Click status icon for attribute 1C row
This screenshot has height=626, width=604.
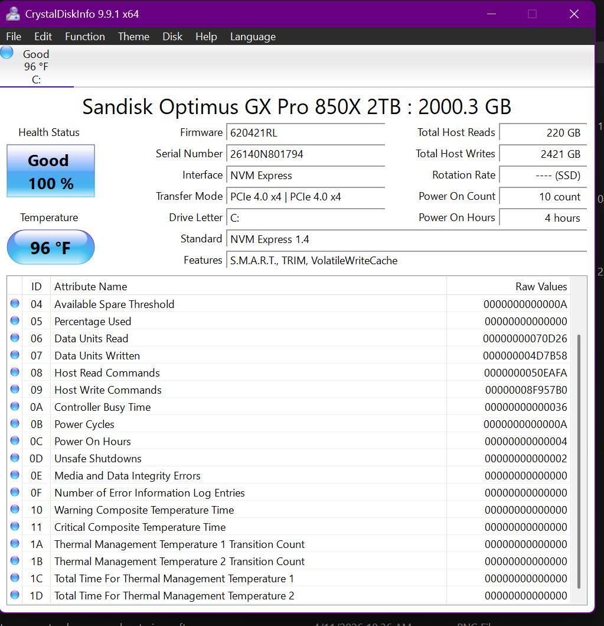tap(15, 578)
